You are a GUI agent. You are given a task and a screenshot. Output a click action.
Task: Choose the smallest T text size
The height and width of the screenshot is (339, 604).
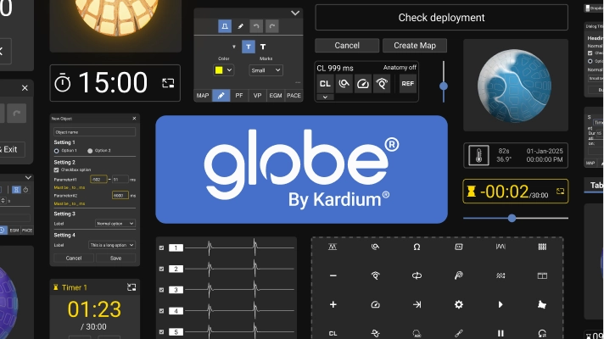(x=234, y=47)
